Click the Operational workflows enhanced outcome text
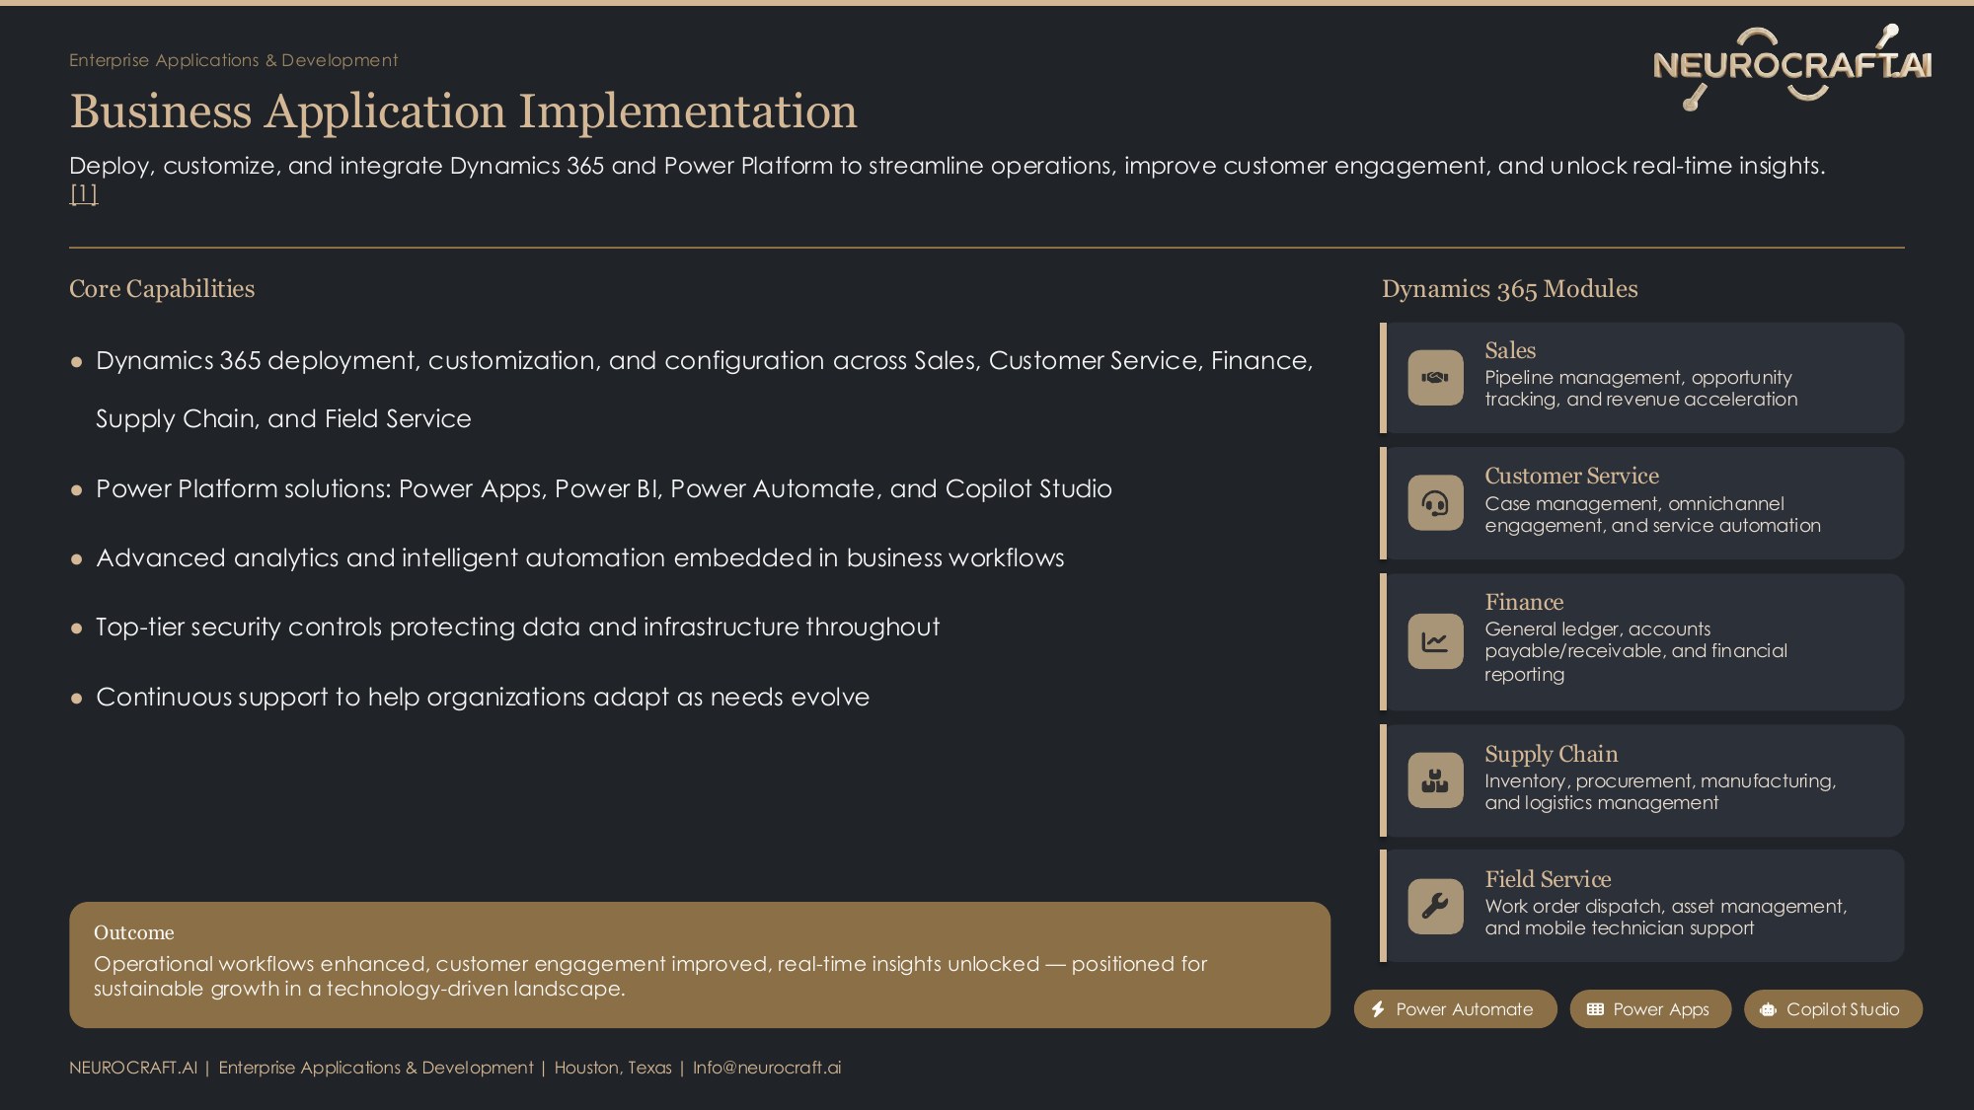 point(650,976)
